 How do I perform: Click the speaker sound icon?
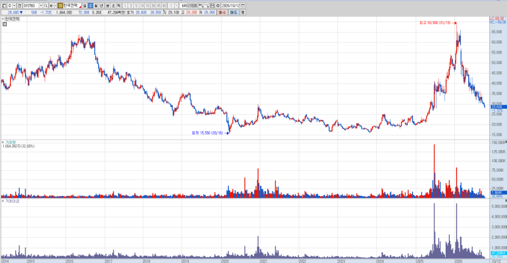pyautogui.click(x=51, y=6)
